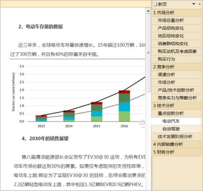
Task: Click the heading 4、2030年的销售展望
Action: tap(45, 139)
